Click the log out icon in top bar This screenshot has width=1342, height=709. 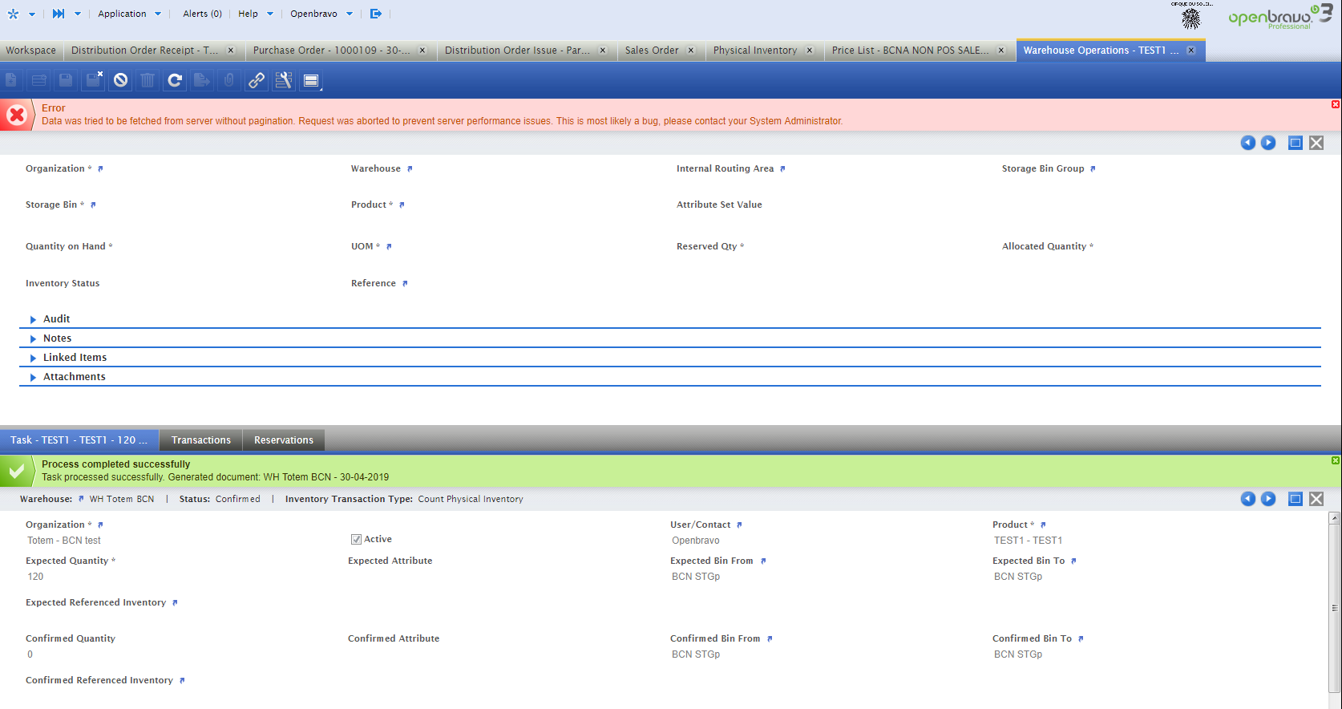pos(375,14)
